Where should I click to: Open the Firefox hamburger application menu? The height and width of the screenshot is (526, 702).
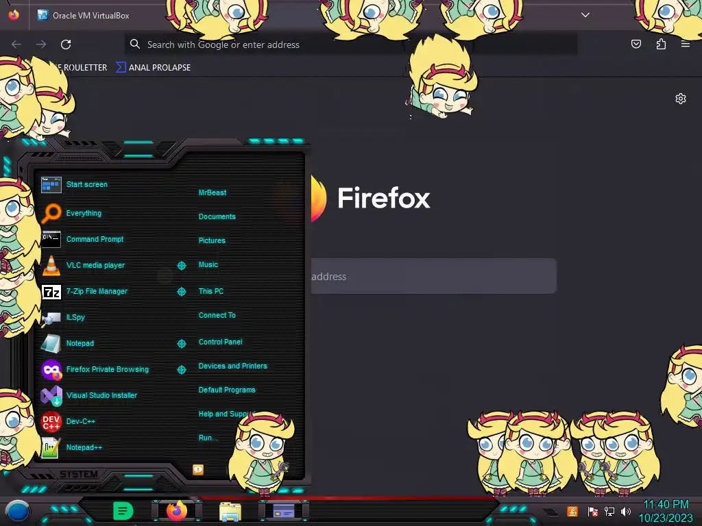coord(685,44)
